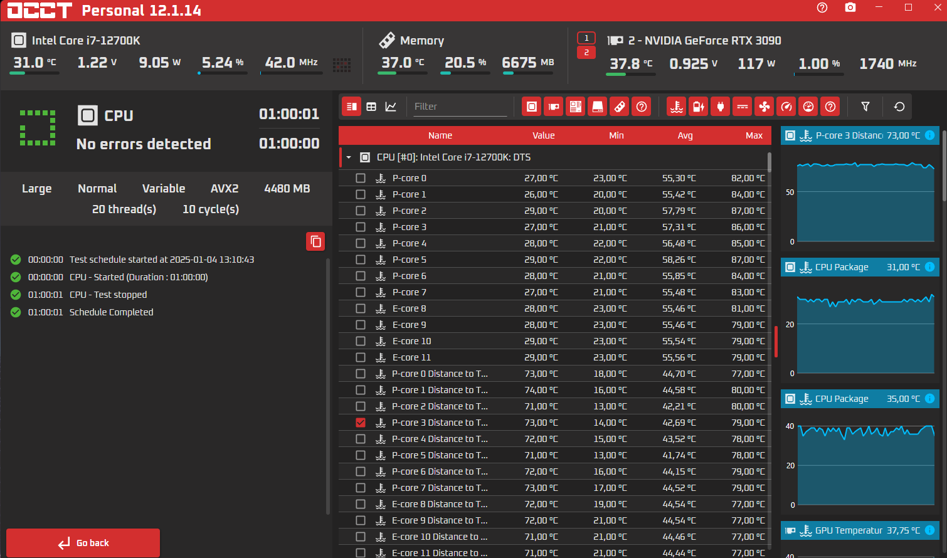947x558 pixels.
Task: Select GPU number 2
Action: point(586,53)
